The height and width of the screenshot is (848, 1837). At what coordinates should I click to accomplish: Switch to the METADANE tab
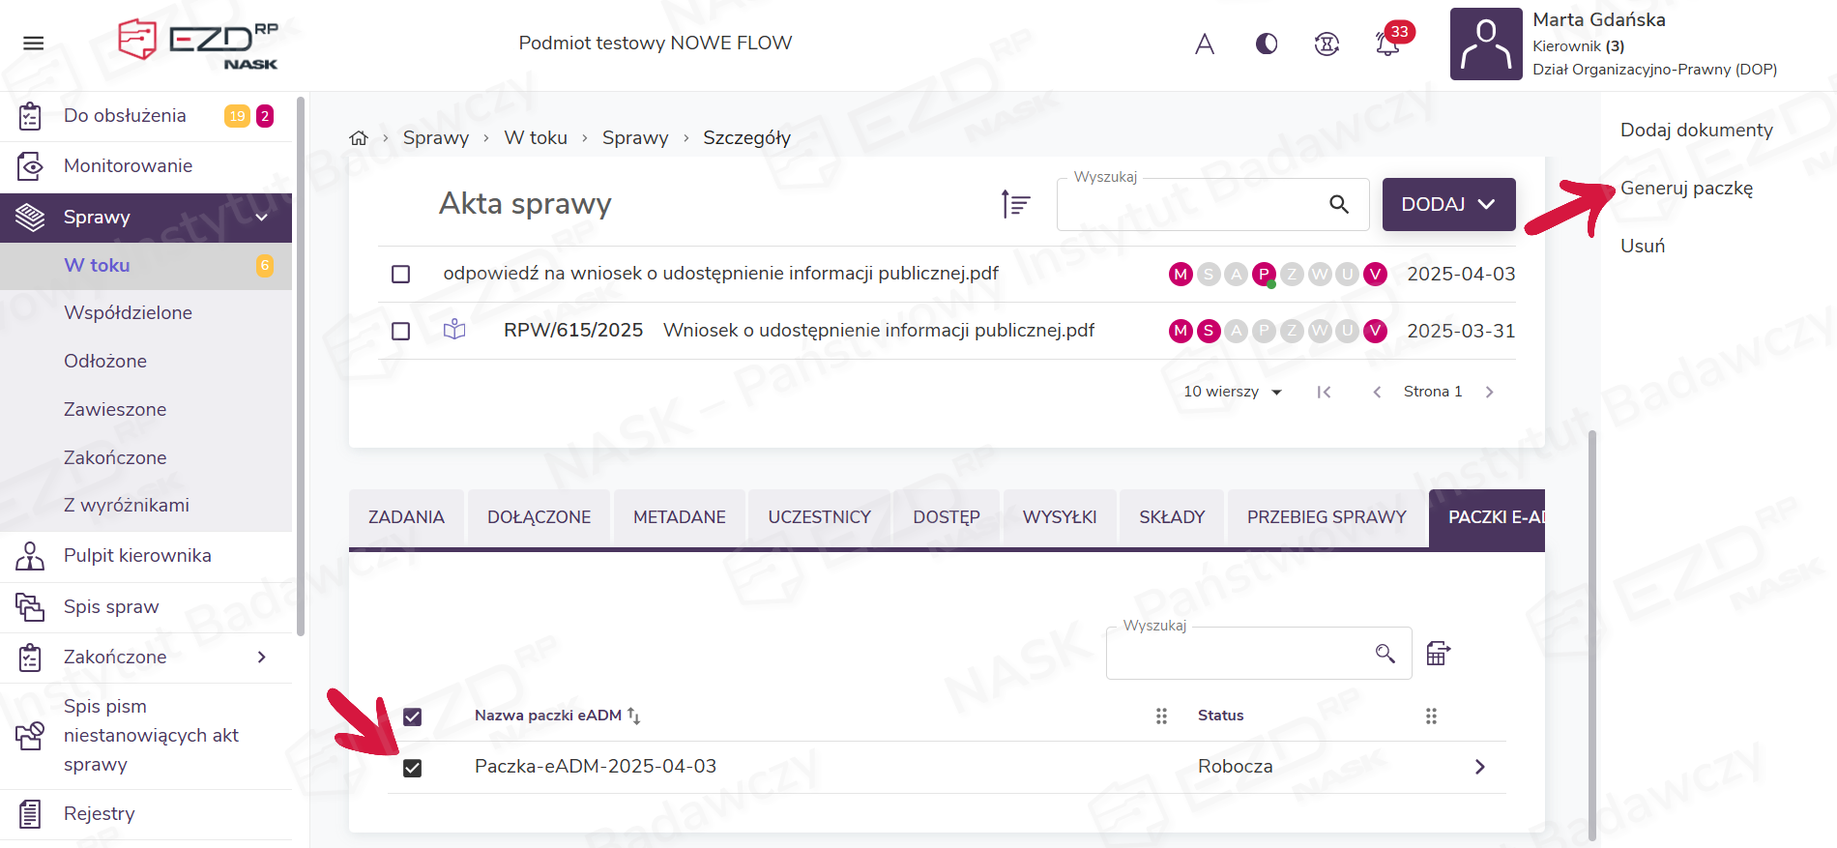[679, 517]
